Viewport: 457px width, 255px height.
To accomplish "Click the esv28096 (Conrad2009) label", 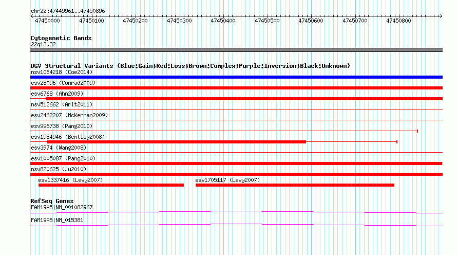I will click(63, 83).
